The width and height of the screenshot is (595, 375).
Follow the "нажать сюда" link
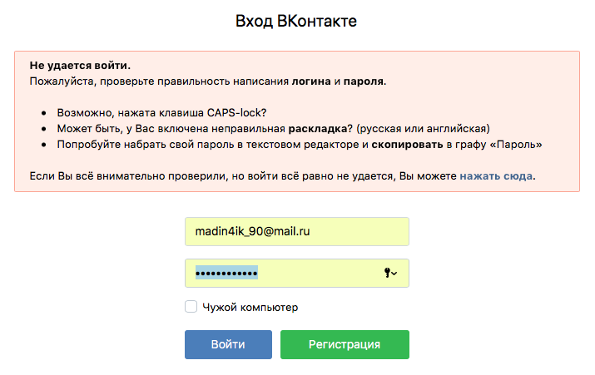[x=497, y=176]
